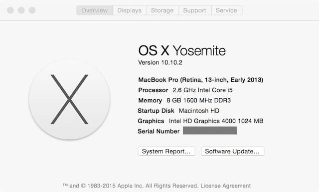Select the MacBook Pro model name text
The width and height of the screenshot is (319, 192).
[x=200, y=80]
